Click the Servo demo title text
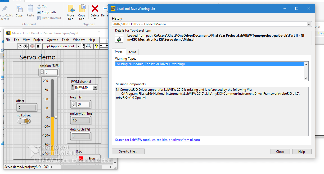This screenshot has height=174, width=324. point(38,57)
